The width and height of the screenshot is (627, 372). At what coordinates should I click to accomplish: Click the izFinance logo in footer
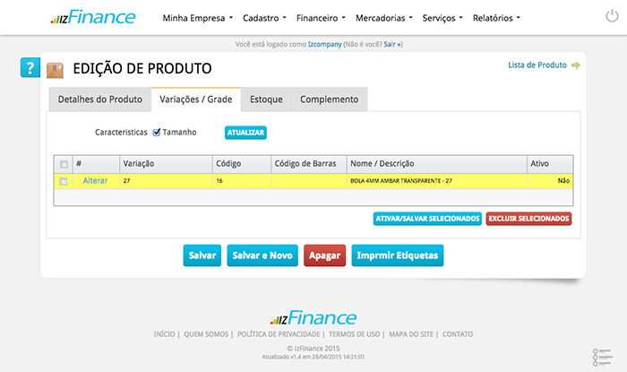pyautogui.click(x=313, y=318)
